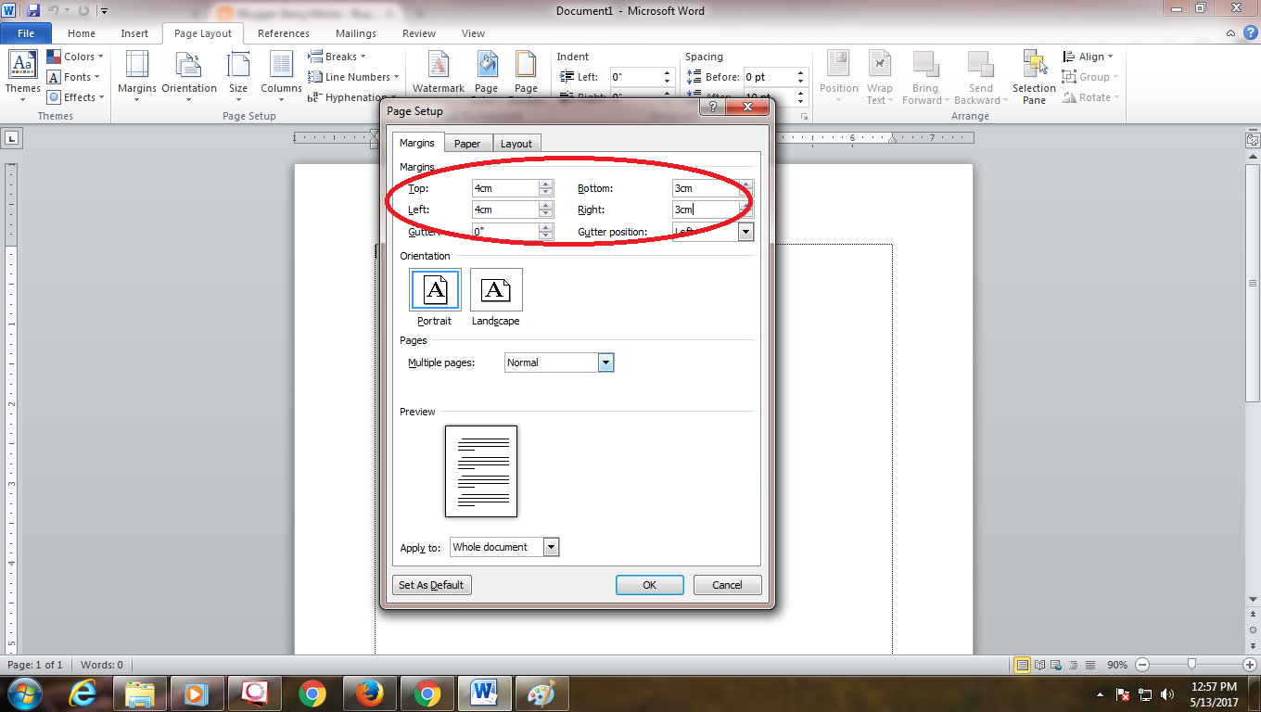Open the Gutter position dropdown
Image resolution: width=1261 pixels, height=712 pixels.
point(745,232)
